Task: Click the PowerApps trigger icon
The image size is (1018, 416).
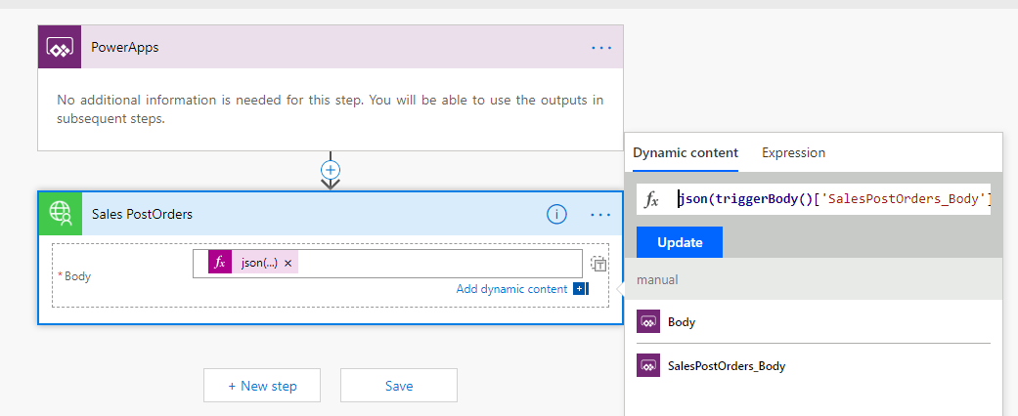Action: click(x=60, y=47)
